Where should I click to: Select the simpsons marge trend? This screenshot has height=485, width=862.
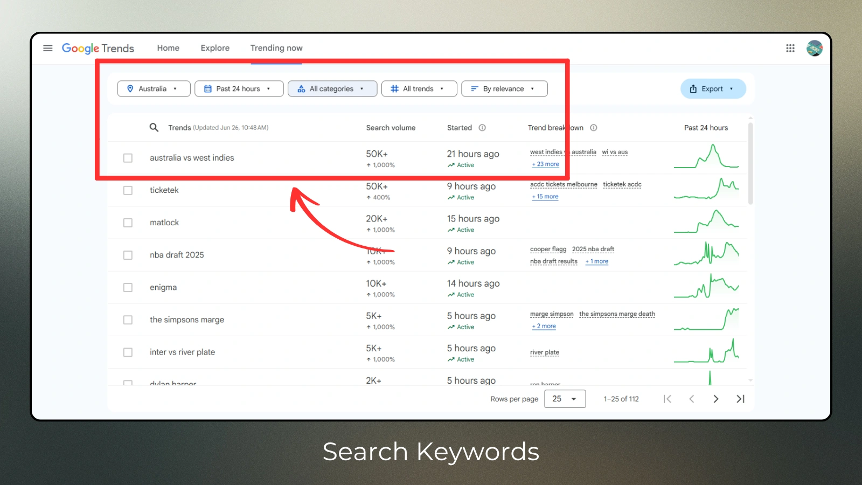[187, 320]
